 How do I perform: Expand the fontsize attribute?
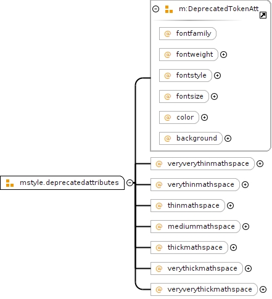[x=214, y=97]
